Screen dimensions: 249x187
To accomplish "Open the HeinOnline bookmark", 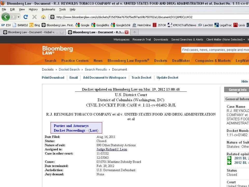I will coord(142,25).
